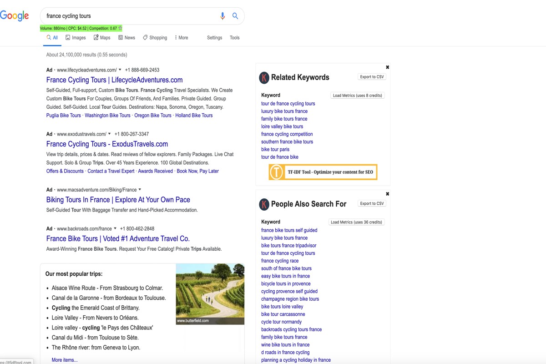546x364 pixels.
Task: Open search Tools
Action: pos(234,38)
